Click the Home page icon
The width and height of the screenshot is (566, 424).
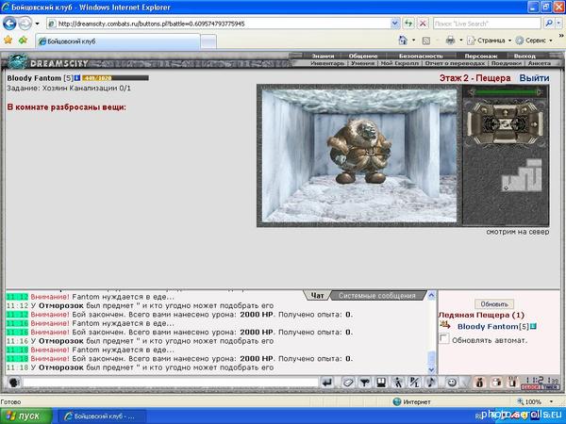(x=403, y=40)
